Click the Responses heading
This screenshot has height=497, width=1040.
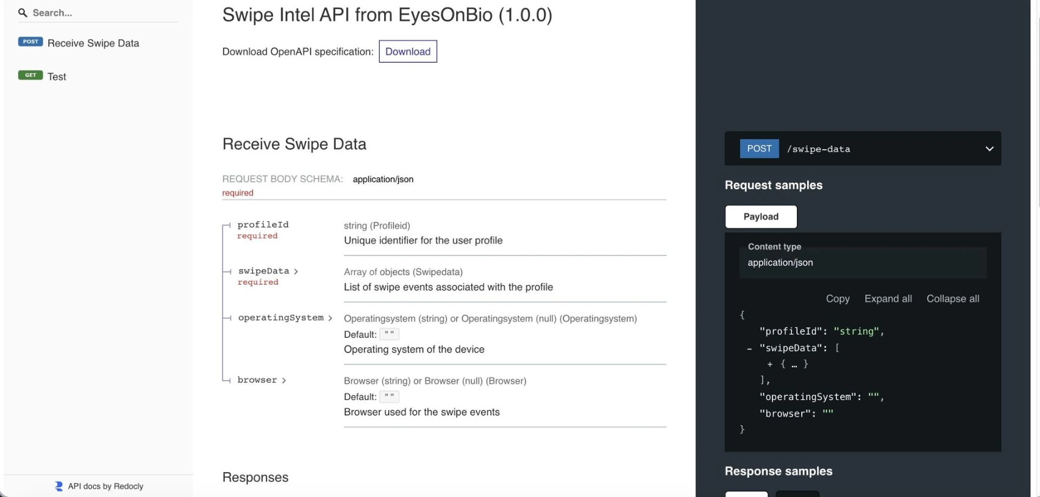coord(255,477)
